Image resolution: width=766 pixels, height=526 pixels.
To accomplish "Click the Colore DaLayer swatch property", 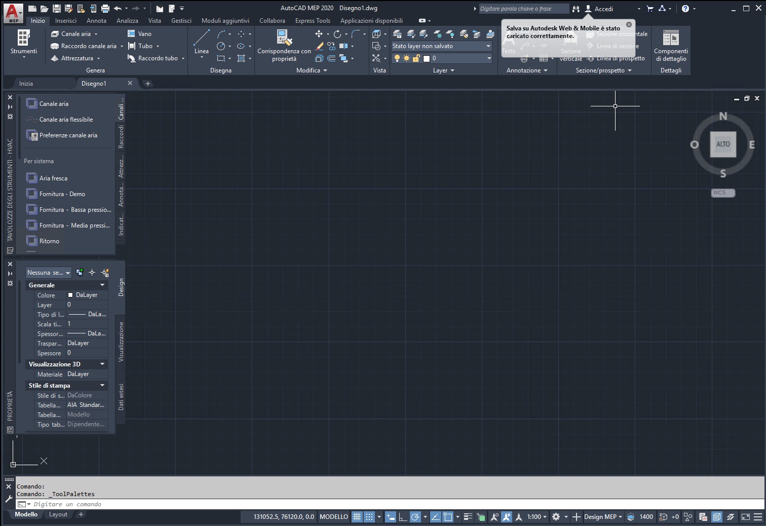I will [87, 295].
